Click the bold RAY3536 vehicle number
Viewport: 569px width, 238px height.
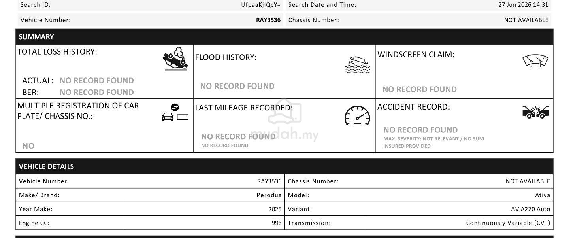268,20
